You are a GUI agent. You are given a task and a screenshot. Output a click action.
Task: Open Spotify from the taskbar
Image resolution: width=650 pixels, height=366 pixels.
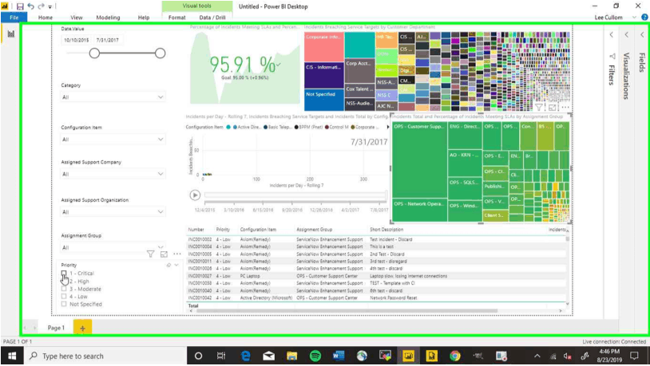315,356
